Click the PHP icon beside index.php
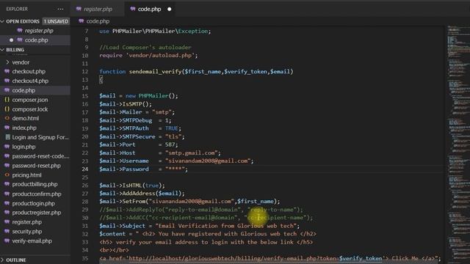Screen dimensions: 470x264 coord(7,128)
